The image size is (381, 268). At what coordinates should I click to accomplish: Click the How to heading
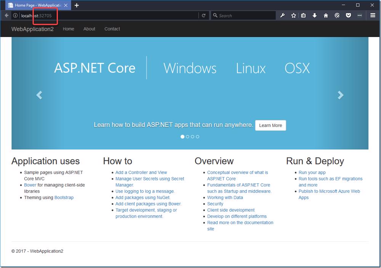coord(118,161)
